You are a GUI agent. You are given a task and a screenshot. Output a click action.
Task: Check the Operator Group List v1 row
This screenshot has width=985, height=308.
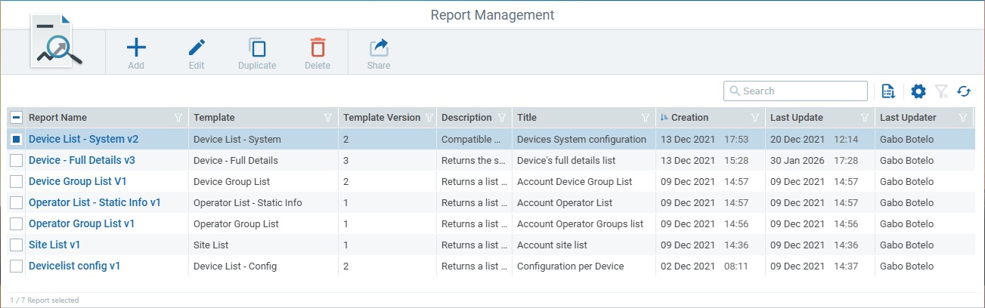click(x=16, y=223)
